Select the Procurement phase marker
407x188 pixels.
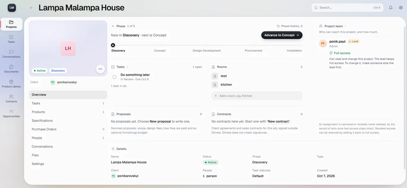coord(254,45)
